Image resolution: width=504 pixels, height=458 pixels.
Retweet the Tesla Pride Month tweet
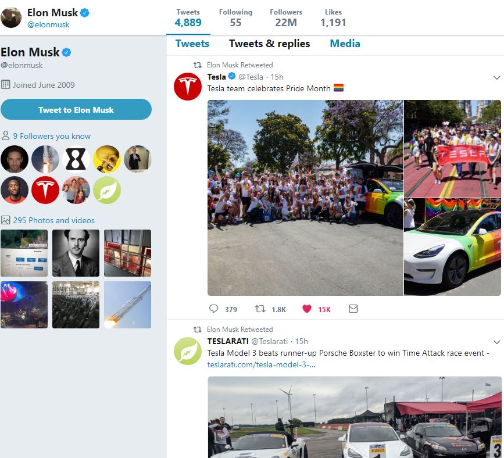click(260, 309)
